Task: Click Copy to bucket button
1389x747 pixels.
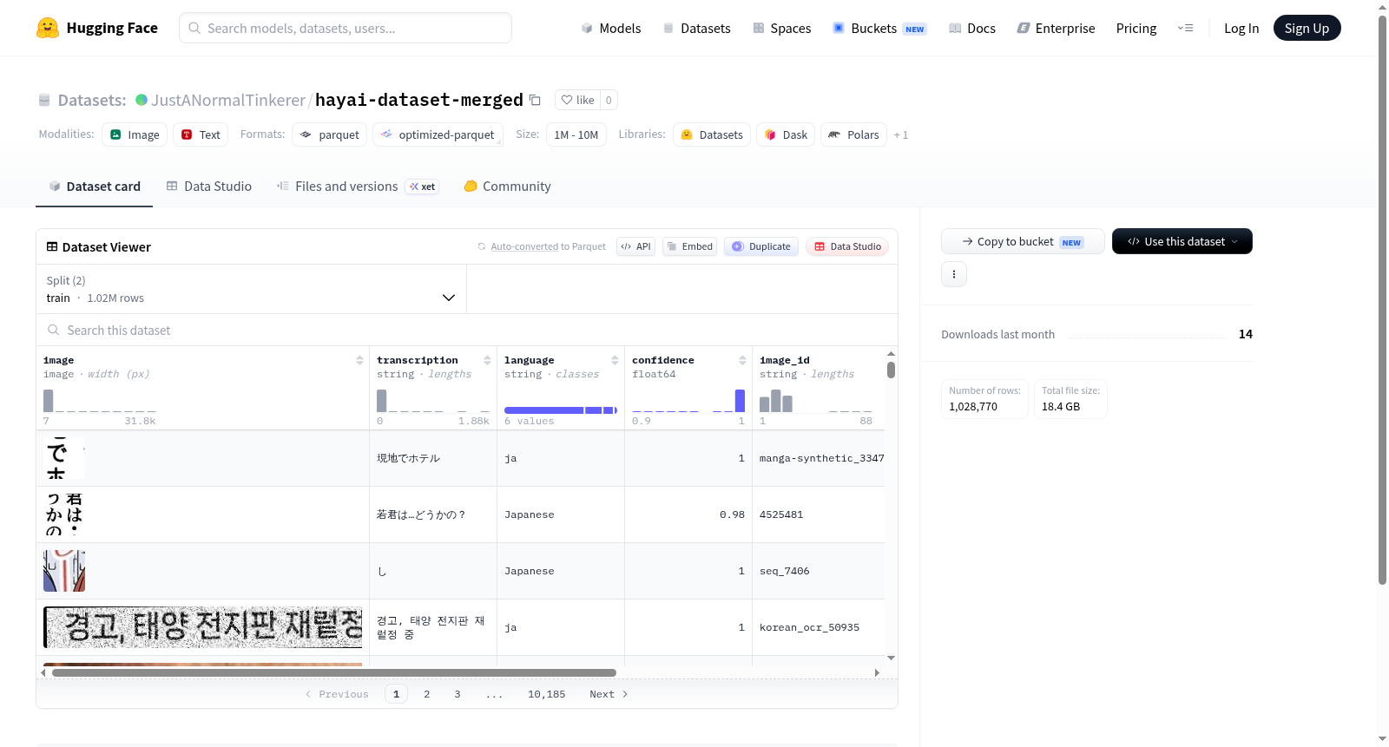Action: click(x=1023, y=241)
